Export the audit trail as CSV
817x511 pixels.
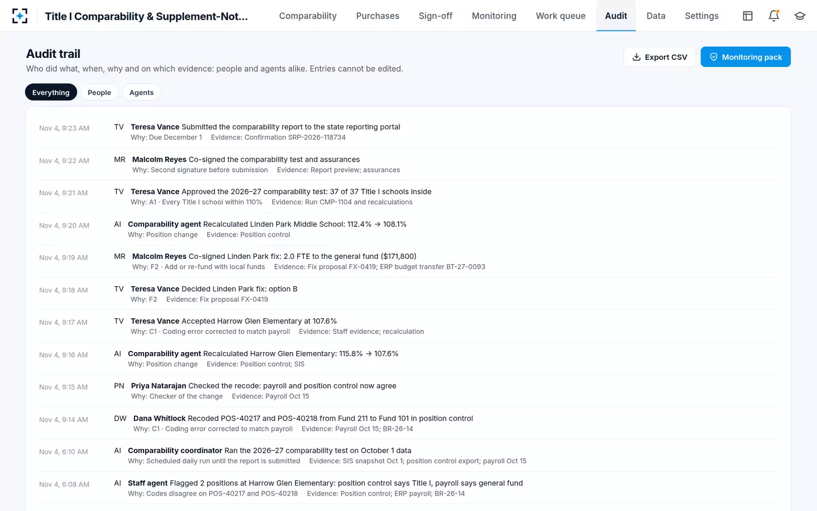[x=660, y=57]
